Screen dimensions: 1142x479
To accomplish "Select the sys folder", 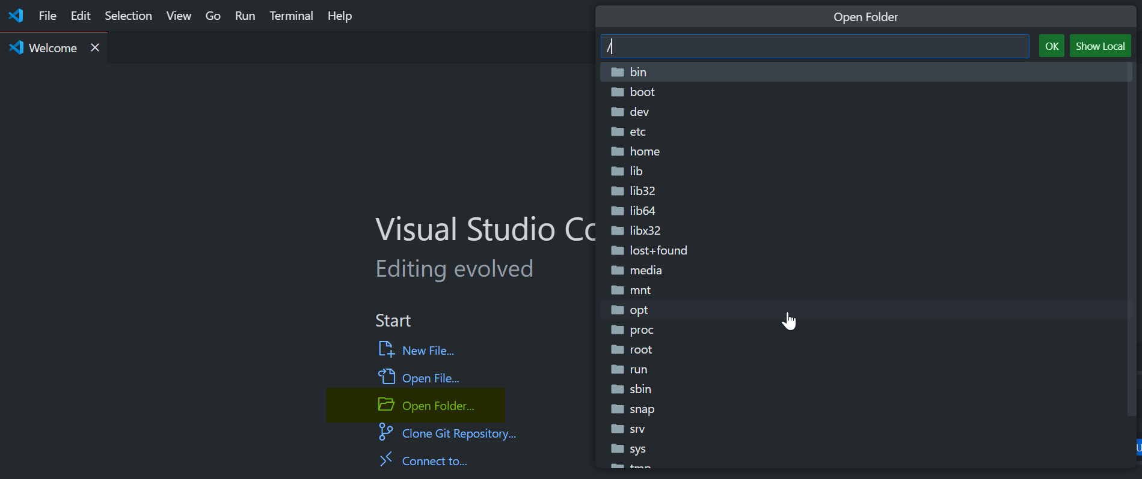I will 866,448.
